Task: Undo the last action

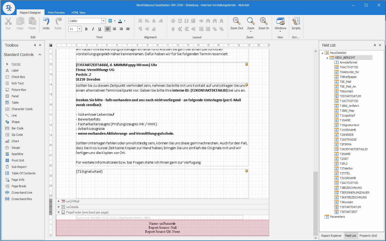Action: [46, 21]
